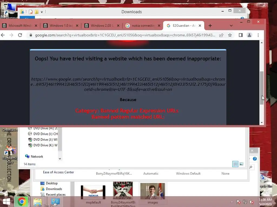Select DVD Drive (H:) in tree
The image size is (277, 207).
43,128
